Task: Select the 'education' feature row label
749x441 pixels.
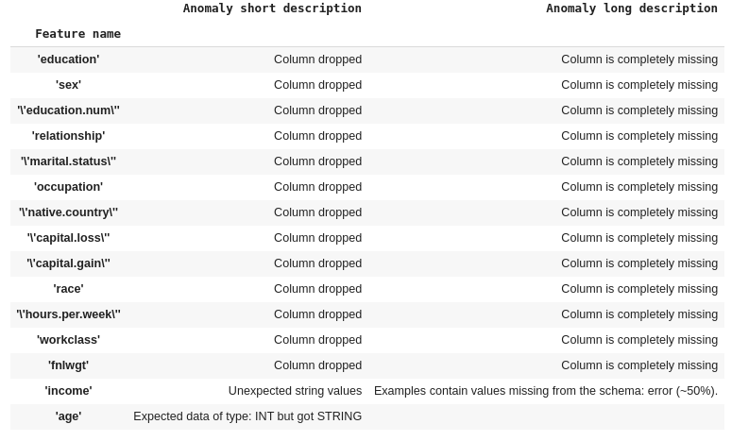Action: (68, 59)
